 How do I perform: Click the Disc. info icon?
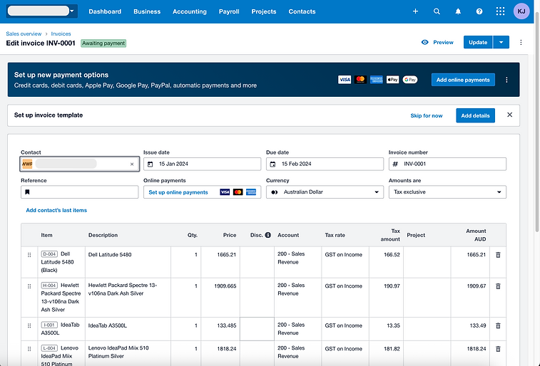[x=268, y=235]
